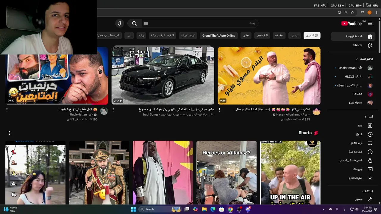
Task: Open more options for the UncleHattan video
Action: tap(7, 110)
